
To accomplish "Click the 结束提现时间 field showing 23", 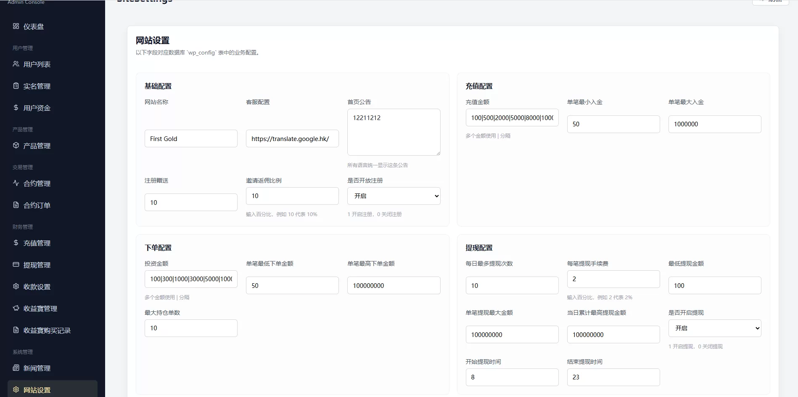I will 613,377.
